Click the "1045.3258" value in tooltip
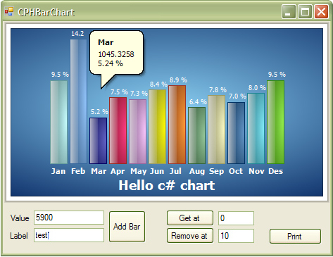Image resolution: width=333 pixels, height=257 pixels. point(116,54)
